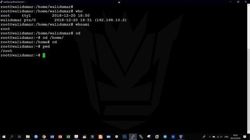250x140 pixels.
Task: Open Excel from the taskbar
Action: point(68,136)
